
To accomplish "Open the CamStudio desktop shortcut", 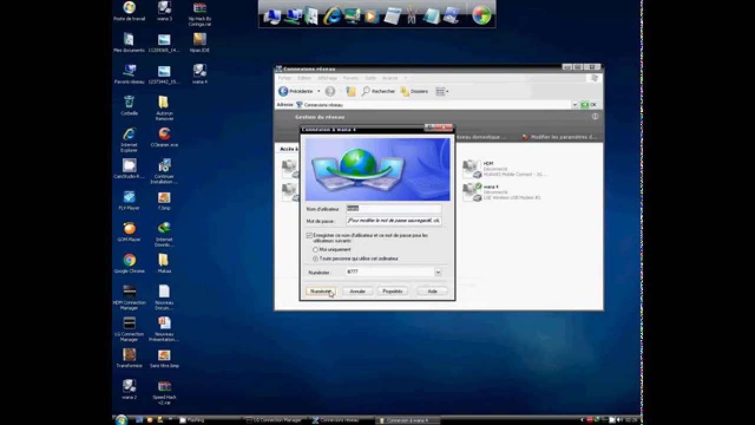I will (x=129, y=169).
